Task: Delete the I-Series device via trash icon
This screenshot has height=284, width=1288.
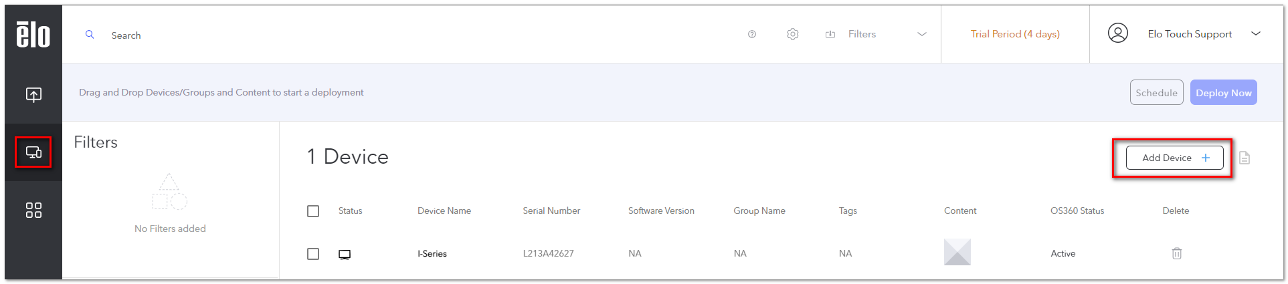Action: coord(1177,253)
